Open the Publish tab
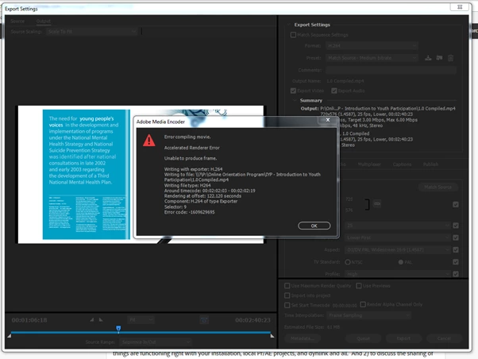478x359 pixels. [430, 164]
